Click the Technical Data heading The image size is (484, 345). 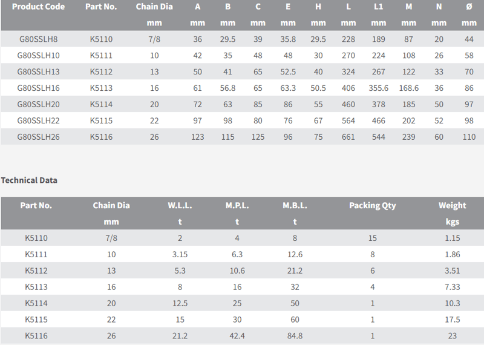[x=29, y=180]
